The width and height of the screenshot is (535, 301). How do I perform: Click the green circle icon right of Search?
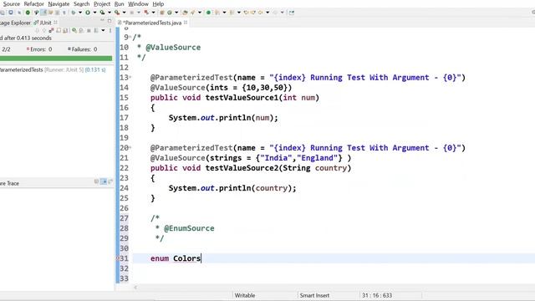208,13
